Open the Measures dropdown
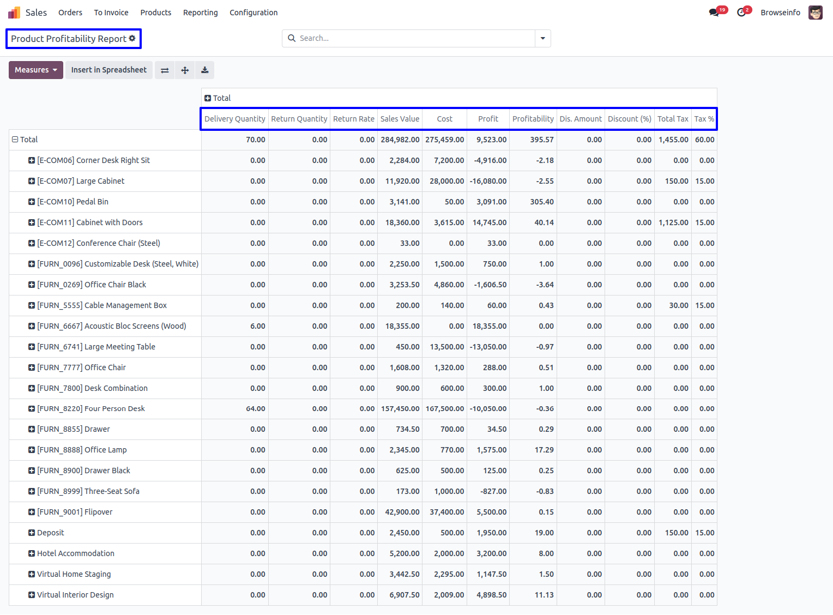Image resolution: width=833 pixels, height=615 pixels. tap(36, 70)
